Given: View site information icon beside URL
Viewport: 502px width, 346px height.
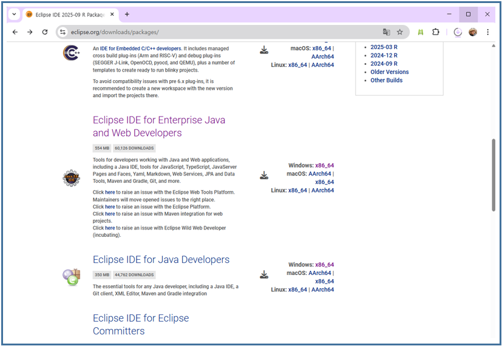Looking at the screenshot, I should click(63, 32).
